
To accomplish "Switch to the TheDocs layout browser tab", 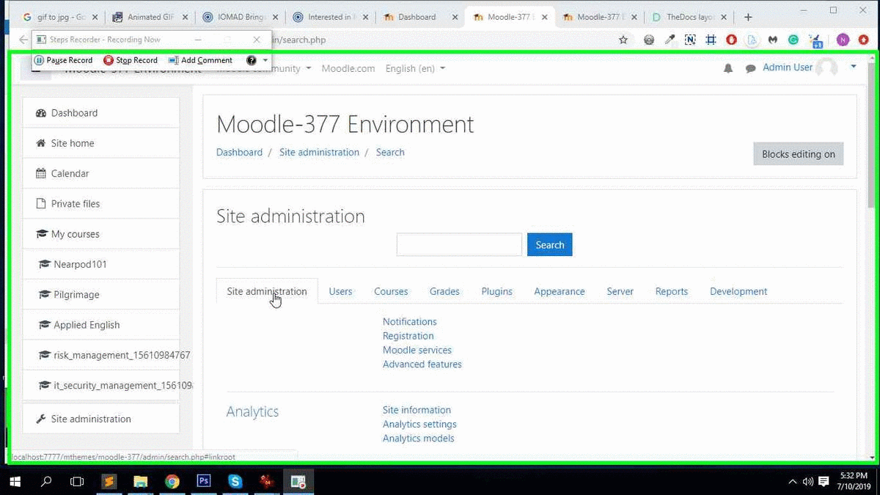I will click(x=689, y=17).
